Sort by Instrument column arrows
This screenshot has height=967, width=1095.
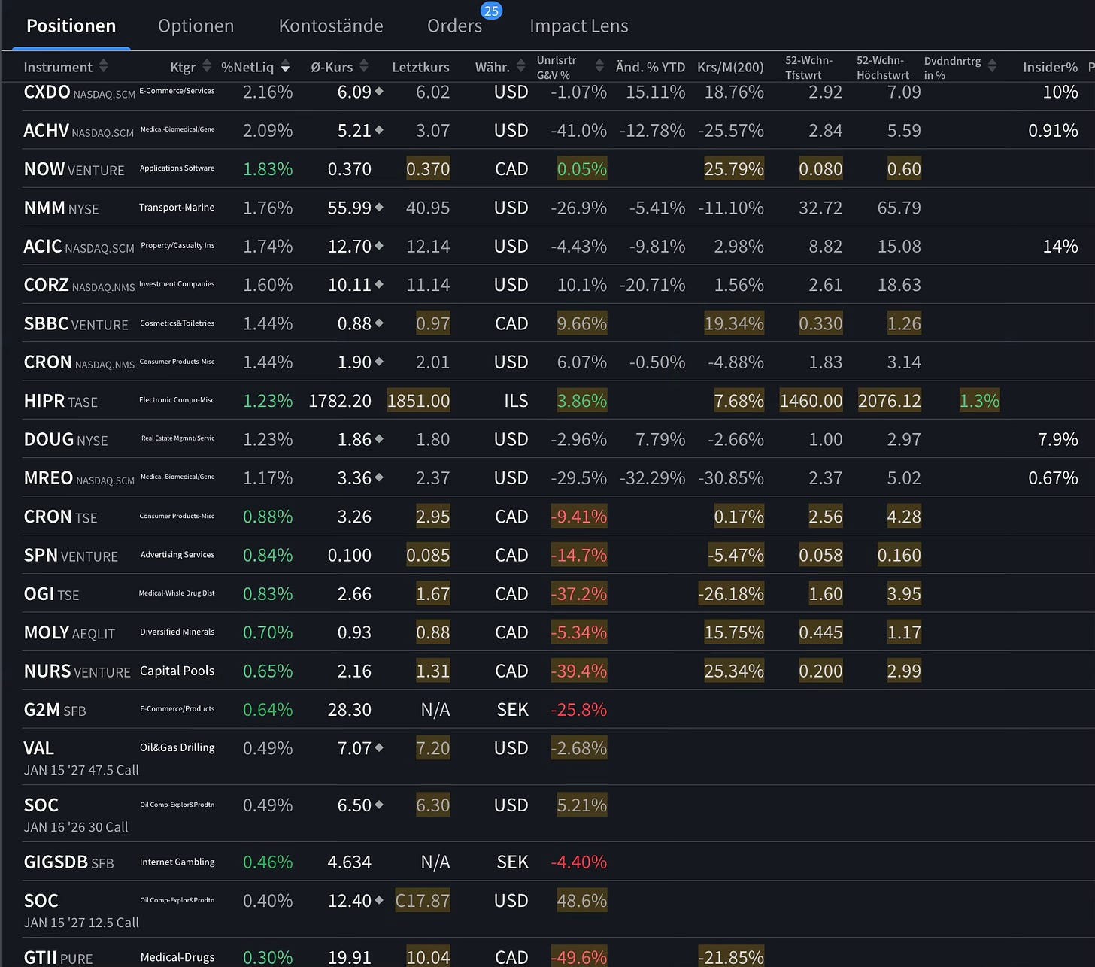[x=103, y=66]
